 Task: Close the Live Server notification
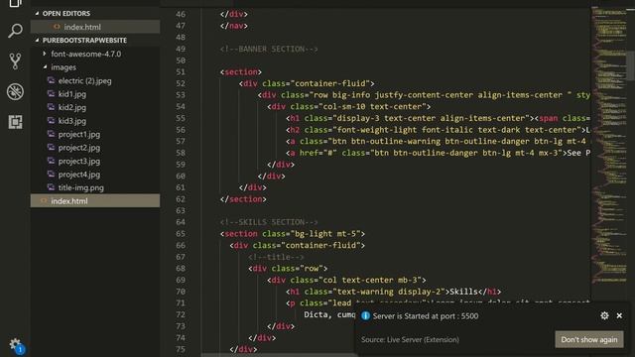pos(619,315)
